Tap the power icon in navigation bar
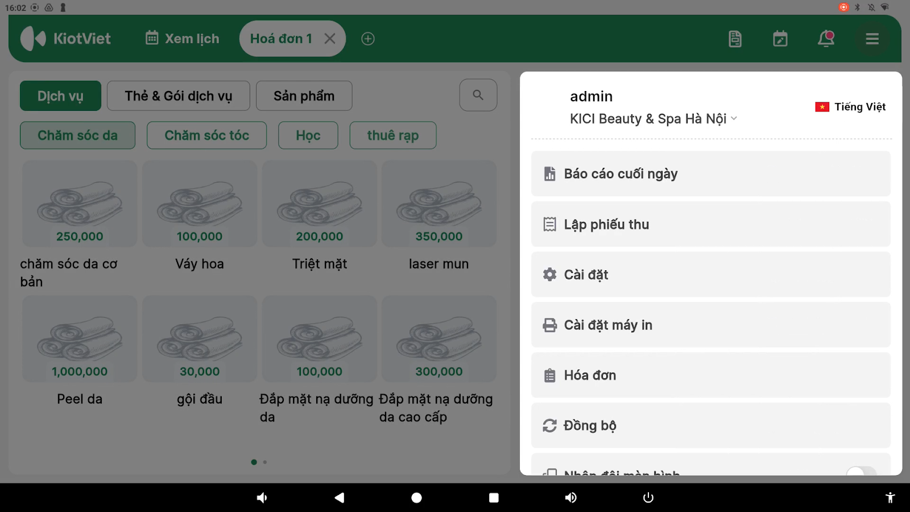910x512 pixels. pyautogui.click(x=648, y=498)
